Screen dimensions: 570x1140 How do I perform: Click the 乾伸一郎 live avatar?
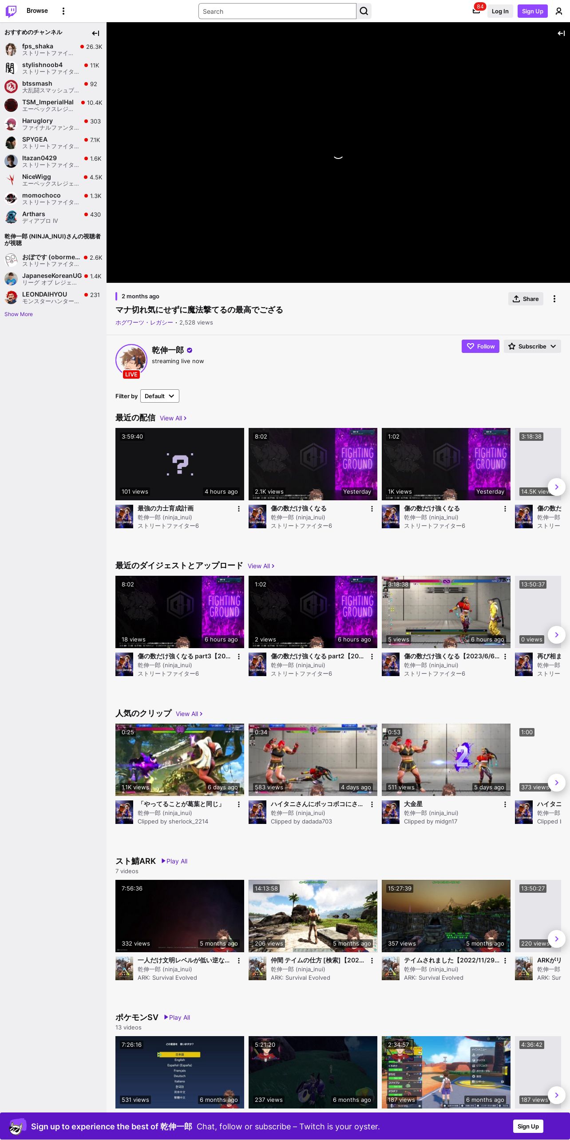(x=131, y=360)
